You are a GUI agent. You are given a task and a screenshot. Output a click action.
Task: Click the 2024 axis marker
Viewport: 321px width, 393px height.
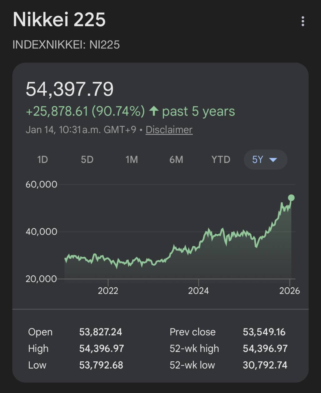pos(198,291)
